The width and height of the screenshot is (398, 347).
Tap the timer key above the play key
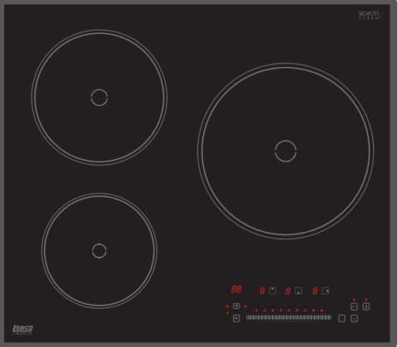click(x=236, y=306)
